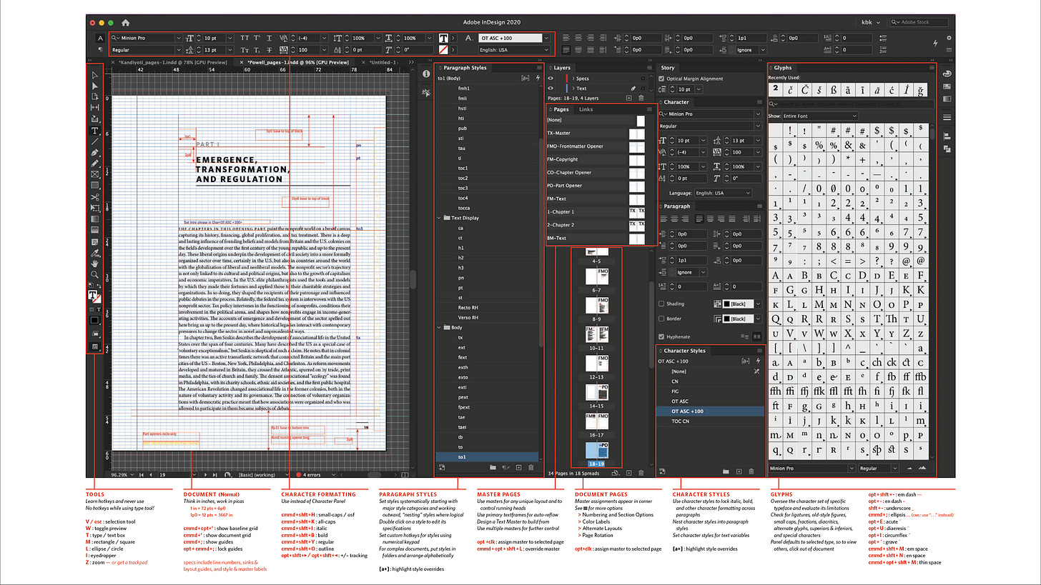Image resolution: width=1041 pixels, height=585 pixels.
Task: Hide the Text layer eye icon
Action: tap(551, 89)
